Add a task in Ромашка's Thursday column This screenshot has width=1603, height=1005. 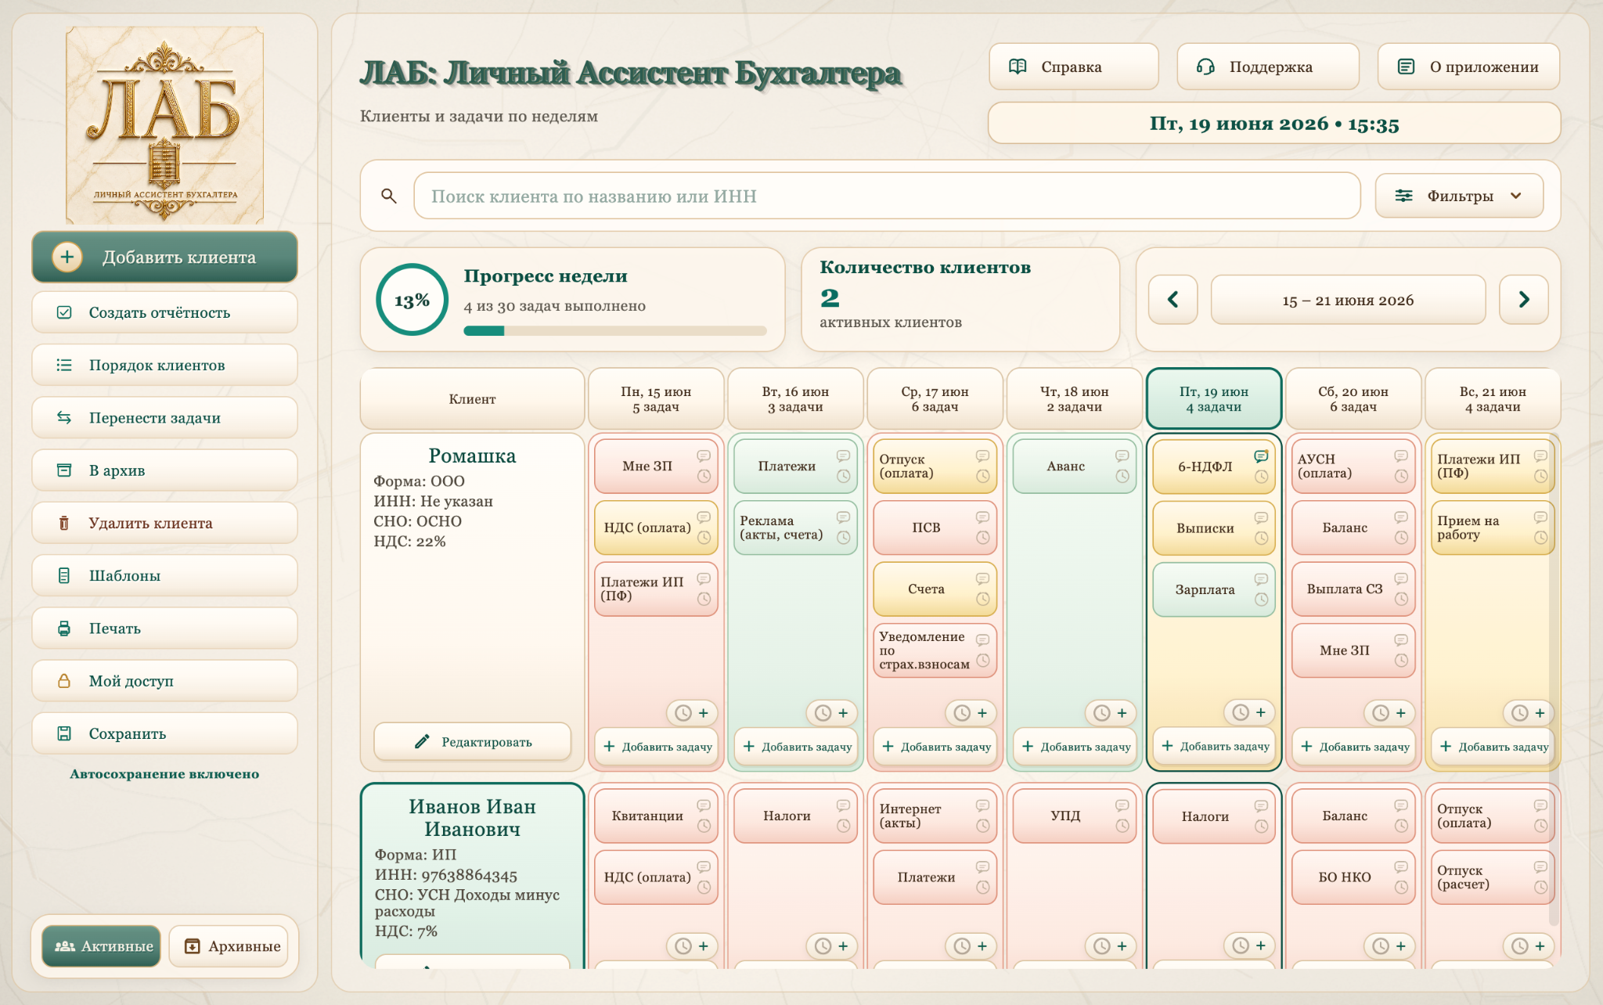1076,747
